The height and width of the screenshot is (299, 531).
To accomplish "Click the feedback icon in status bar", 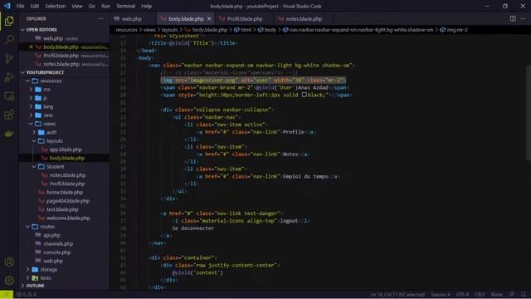I will coord(512,294).
